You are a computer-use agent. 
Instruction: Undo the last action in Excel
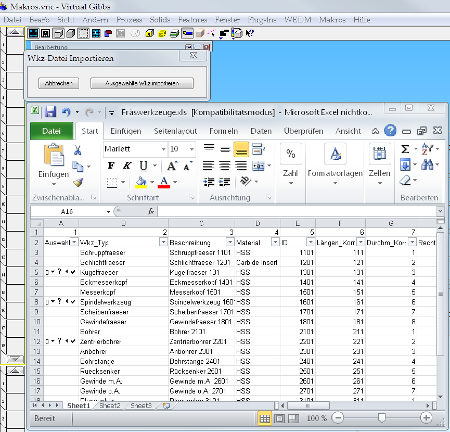[x=66, y=112]
